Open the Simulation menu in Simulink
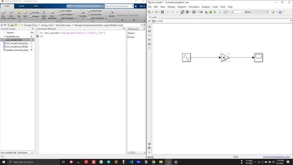This screenshot has height=165, width=293. coord(194,7)
